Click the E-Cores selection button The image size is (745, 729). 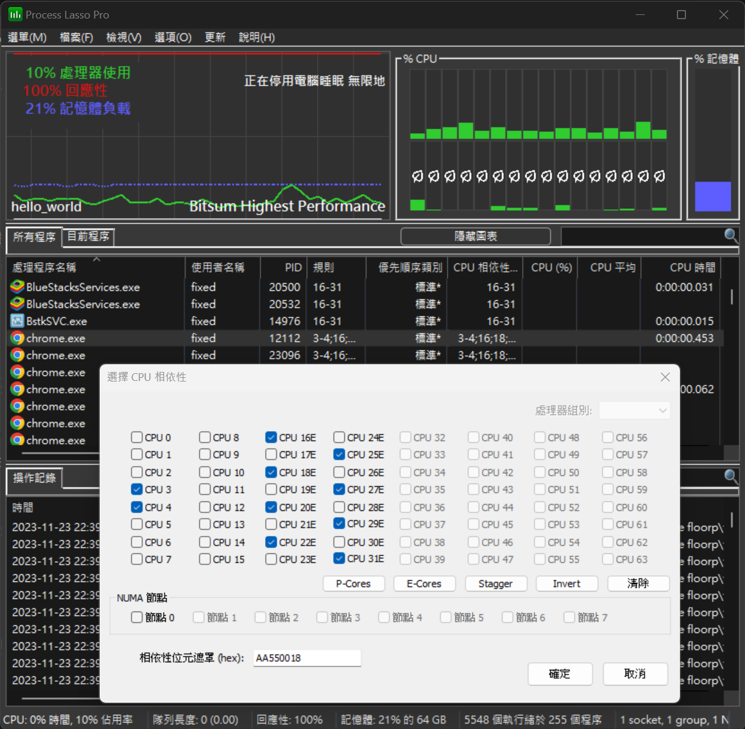tap(424, 584)
